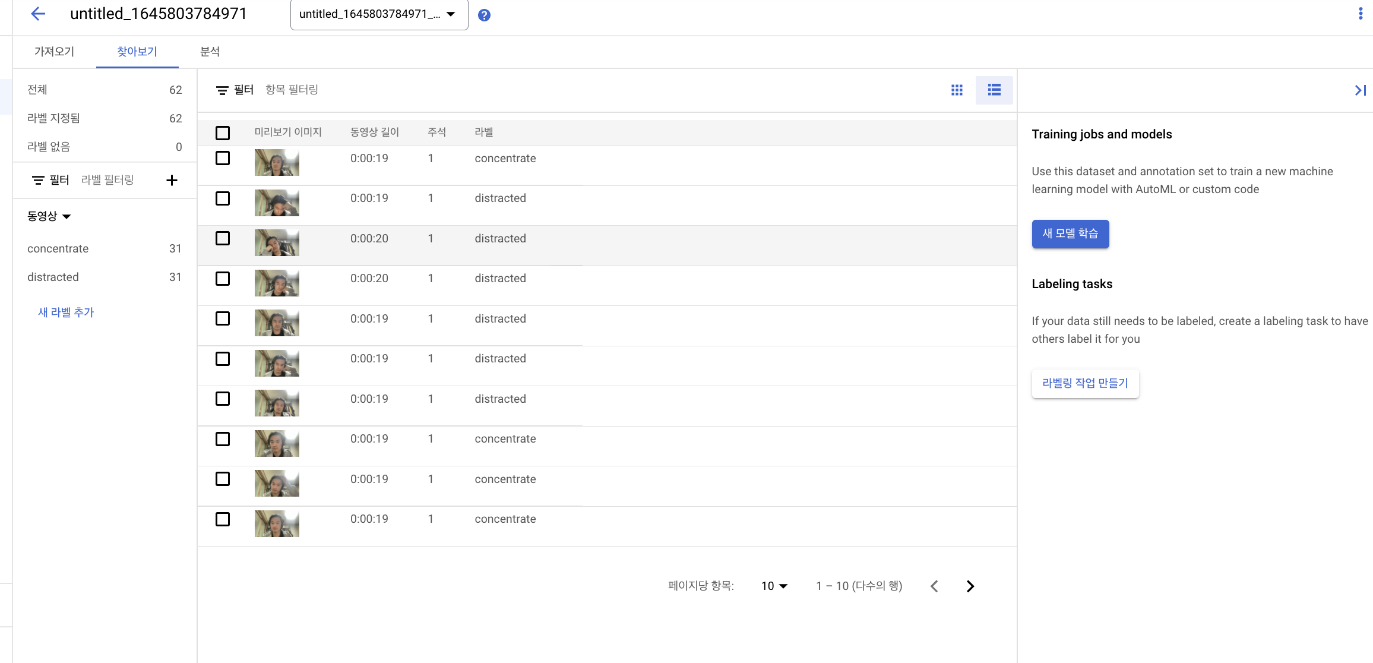Open the annotation set dropdown
This screenshot has width=1373, height=663.
[379, 14]
